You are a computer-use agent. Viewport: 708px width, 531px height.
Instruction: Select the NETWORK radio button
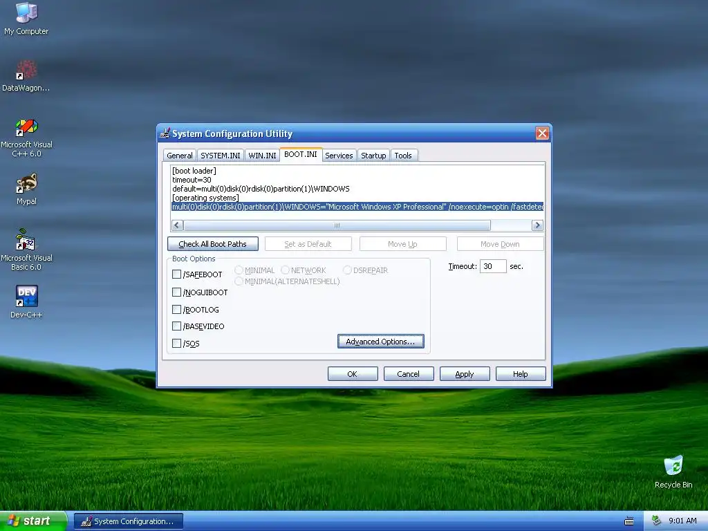[285, 270]
